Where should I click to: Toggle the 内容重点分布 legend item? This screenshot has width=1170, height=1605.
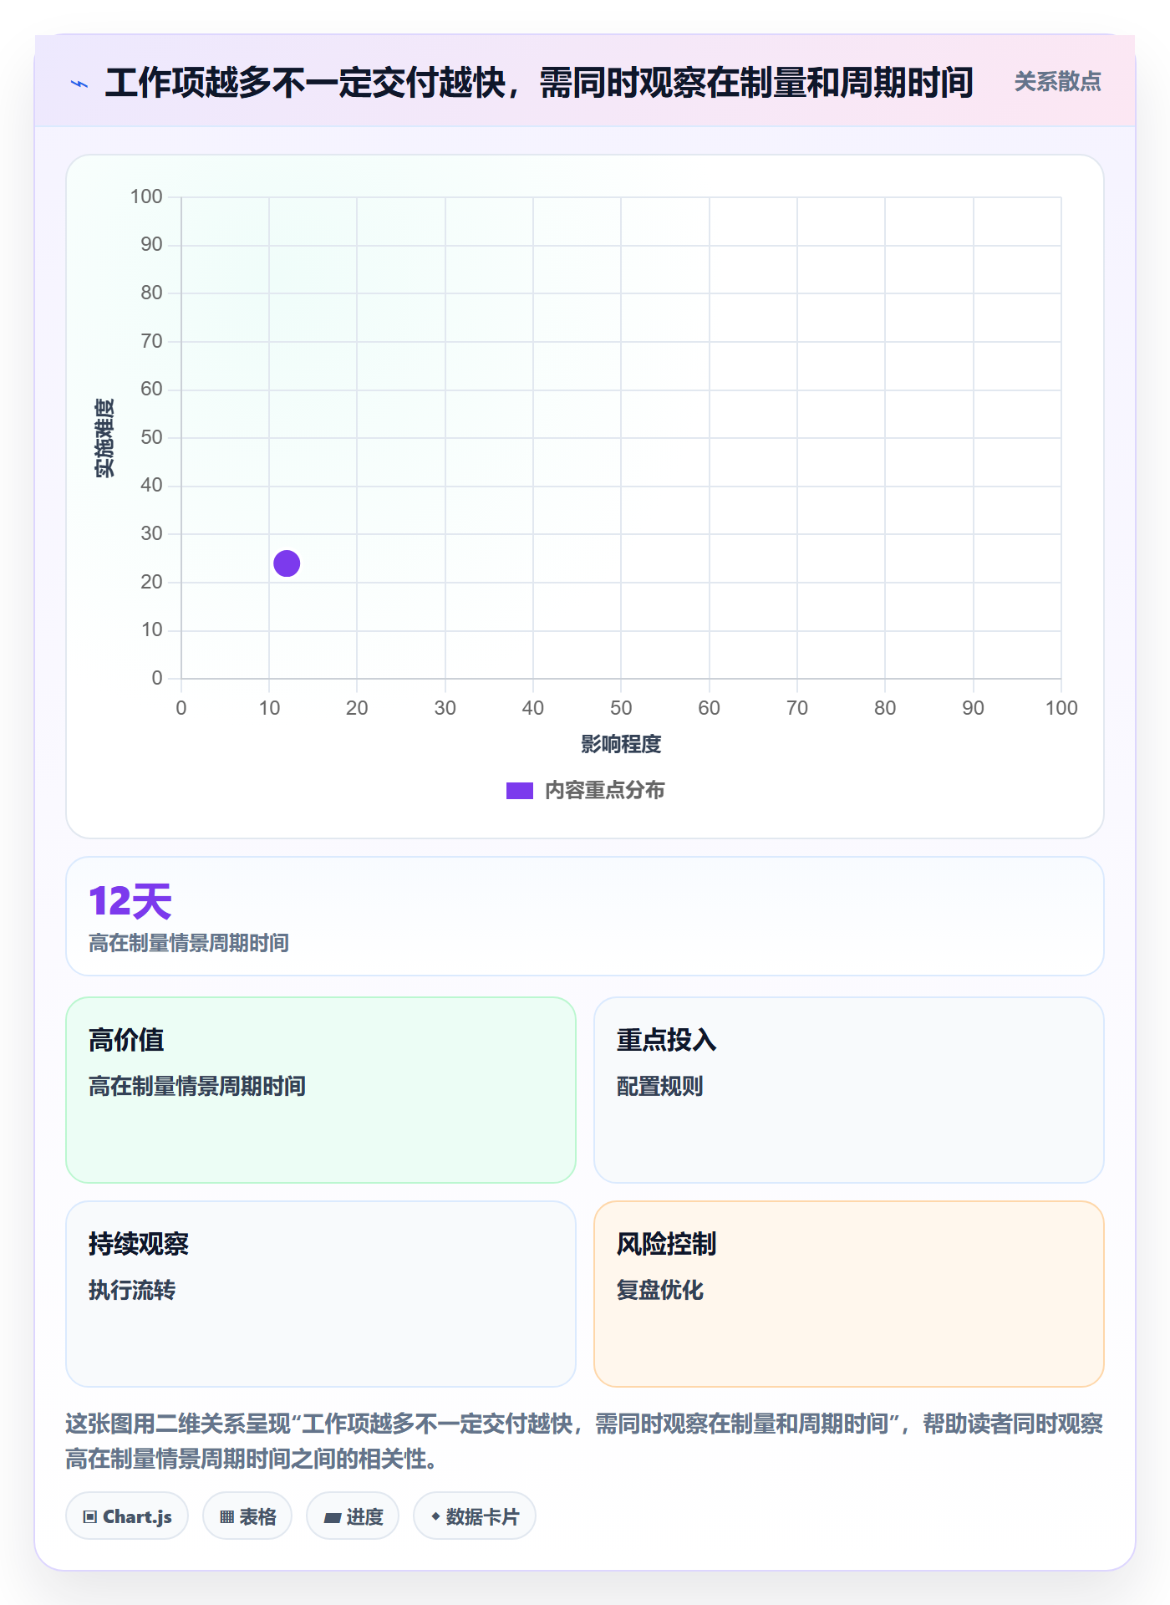[x=585, y=790]
